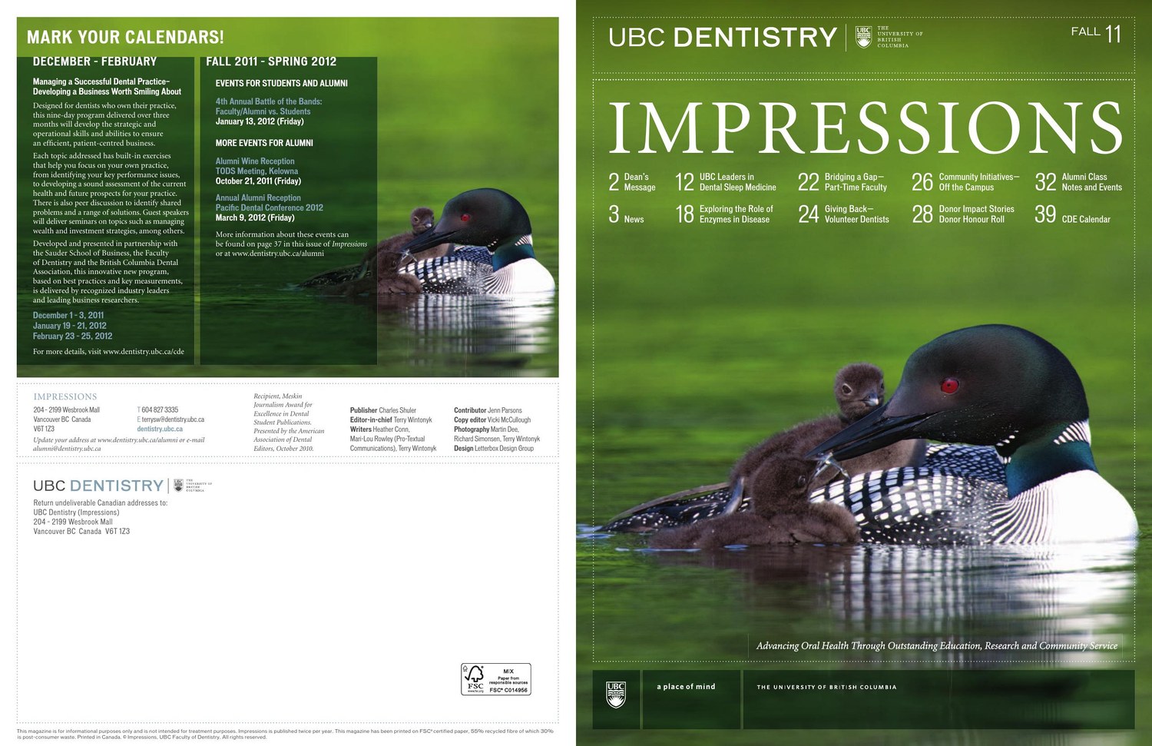The height and width of the screenshot is (746, 1152).
Task: Click 'Contributor Jenn Parsons' credit
Action: coord(488,410)
